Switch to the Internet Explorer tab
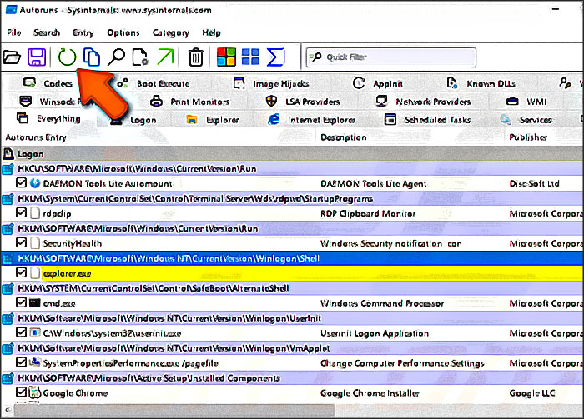The height and width of the screenshot is (419, 584). pos(311,120)
